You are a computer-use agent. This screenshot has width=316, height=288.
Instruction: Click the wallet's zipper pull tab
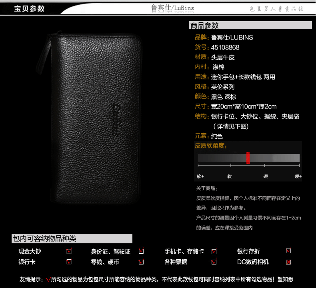click(x=43, y=56)
